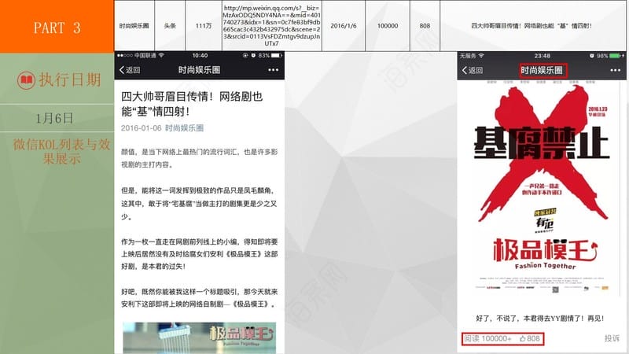Click the 微信KOL列表与效果展示 label
Screen dimensions: 629x354
pyautogui.click(x=61, y=151)
